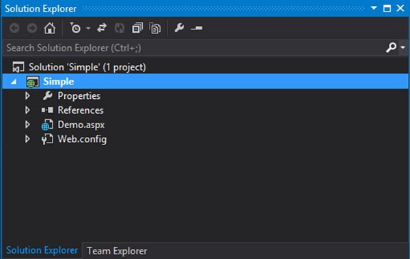This screenshot has height=259, width=410.
Task: Toggle Sync with Active Document arrows
Action: point(102,28)
